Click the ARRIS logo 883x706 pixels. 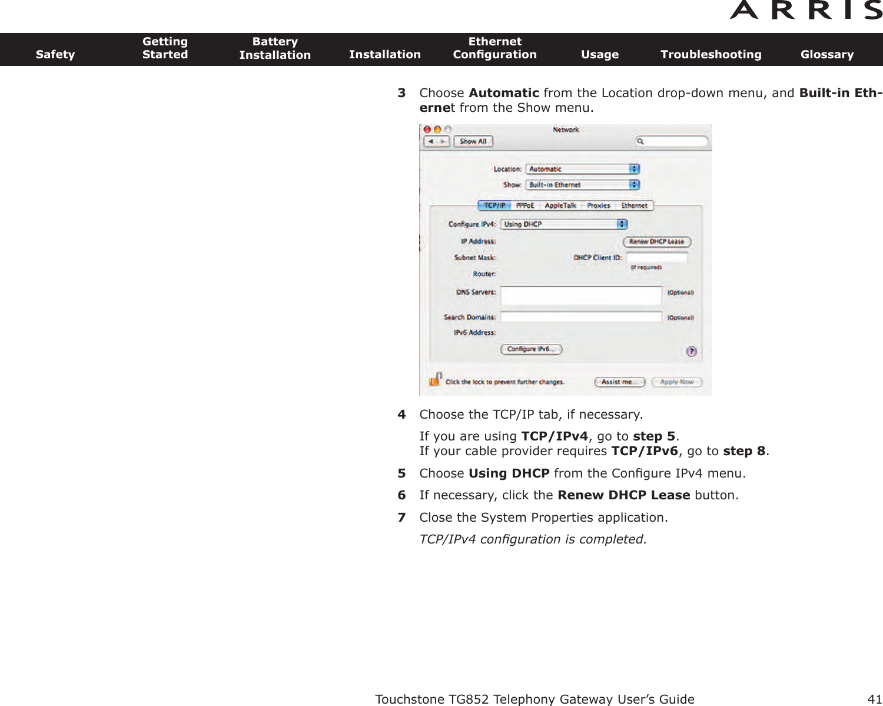click(806, 10)
